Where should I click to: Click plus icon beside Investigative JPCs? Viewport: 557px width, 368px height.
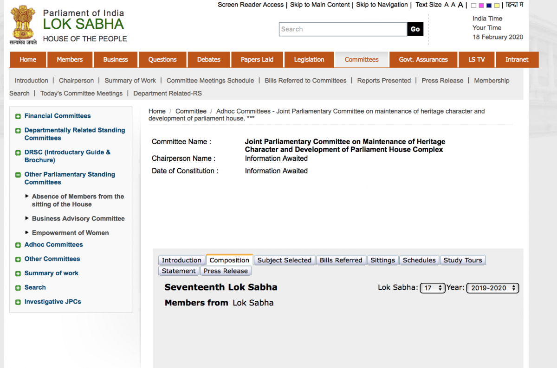[x=18, y=302]
